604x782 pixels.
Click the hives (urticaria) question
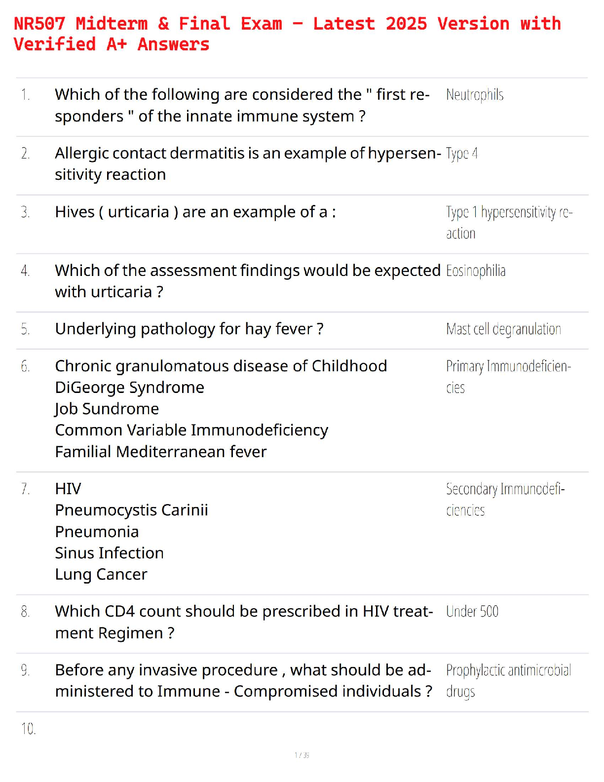[x=195, y=212]
